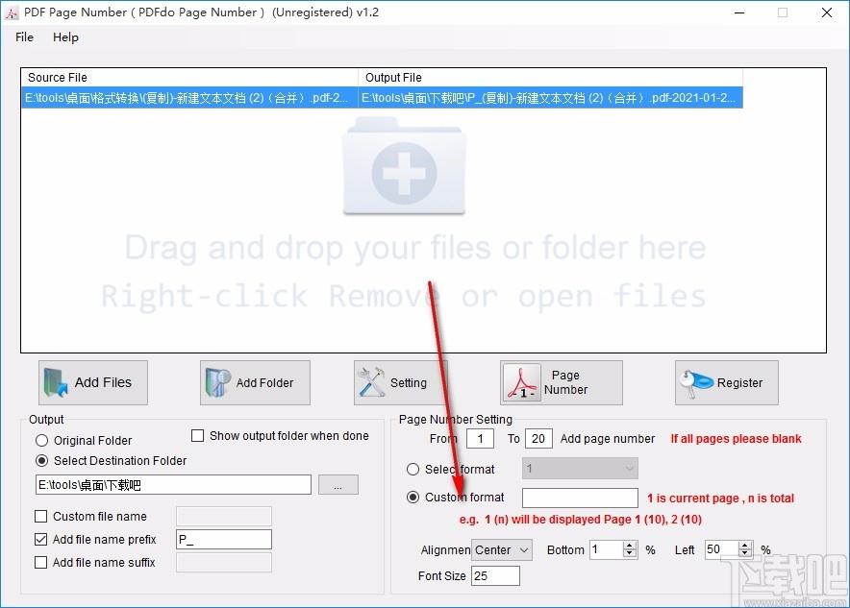The width and height of the screenshot is (850, 608).
Task: Open the Select format dropdown
Action: click(580, 469)
